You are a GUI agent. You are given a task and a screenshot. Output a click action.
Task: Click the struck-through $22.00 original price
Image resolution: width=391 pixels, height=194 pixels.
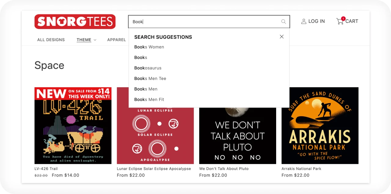41,176
